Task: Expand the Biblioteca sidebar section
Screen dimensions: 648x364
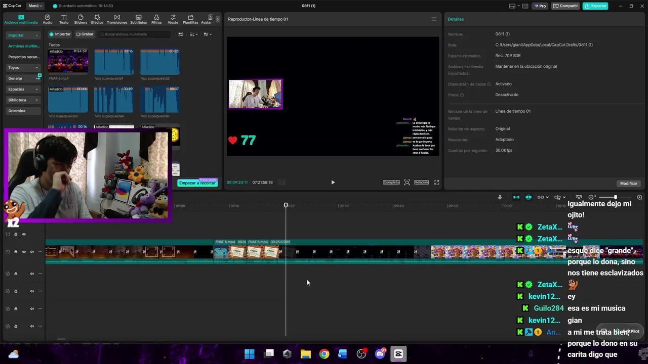Action: [23, 100]
